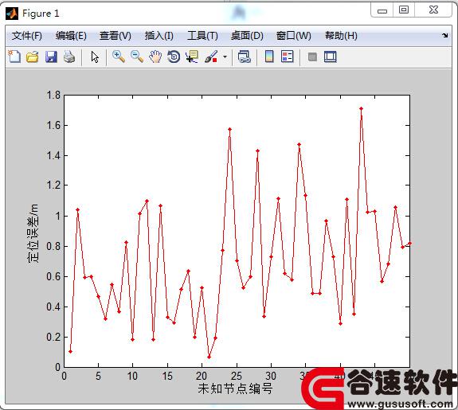Select the Edit Plot arrow tool
This screenshot has width=458, height=410.
95,57
